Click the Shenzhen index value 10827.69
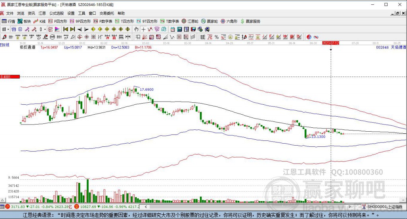Image resolution: width=407 pixels, height=219 pixels. (88, 207)
